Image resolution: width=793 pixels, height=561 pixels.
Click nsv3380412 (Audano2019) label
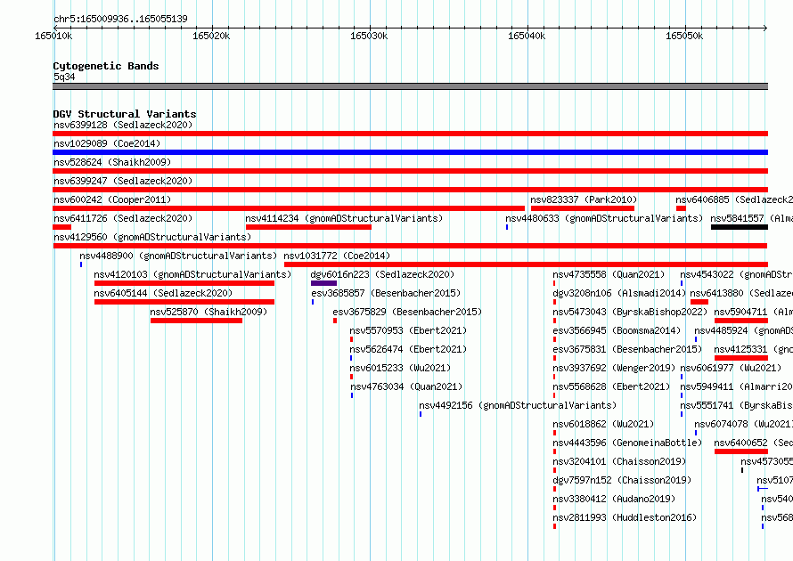point(614,499)
